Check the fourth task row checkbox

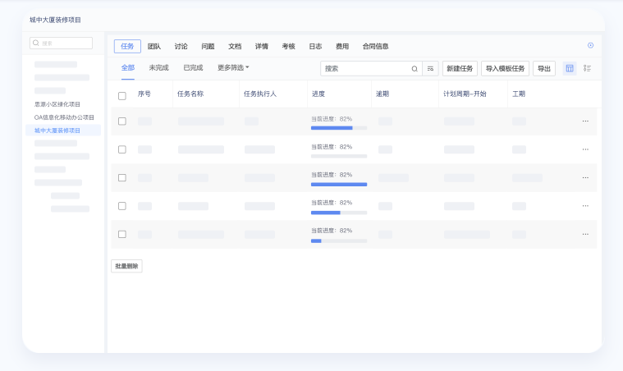pyautogui.click(x=122, y=206)
